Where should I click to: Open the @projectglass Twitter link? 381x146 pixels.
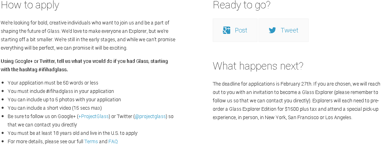tap(150, 116)
